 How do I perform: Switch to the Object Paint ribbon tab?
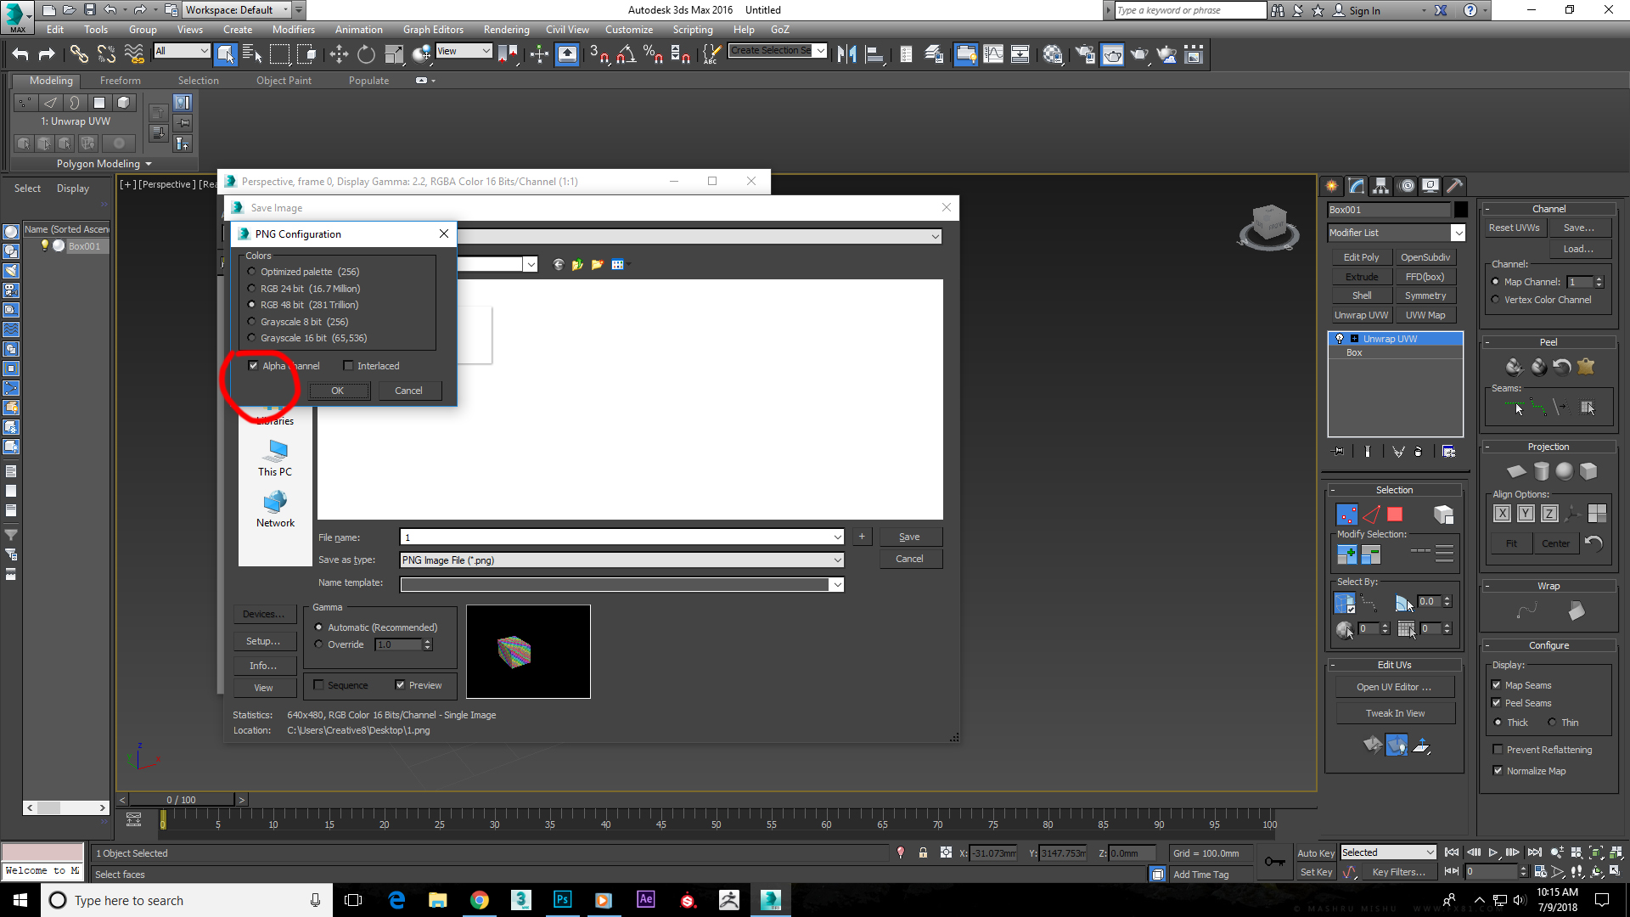284,80
